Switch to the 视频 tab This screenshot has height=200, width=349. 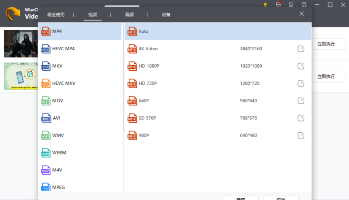92,14
